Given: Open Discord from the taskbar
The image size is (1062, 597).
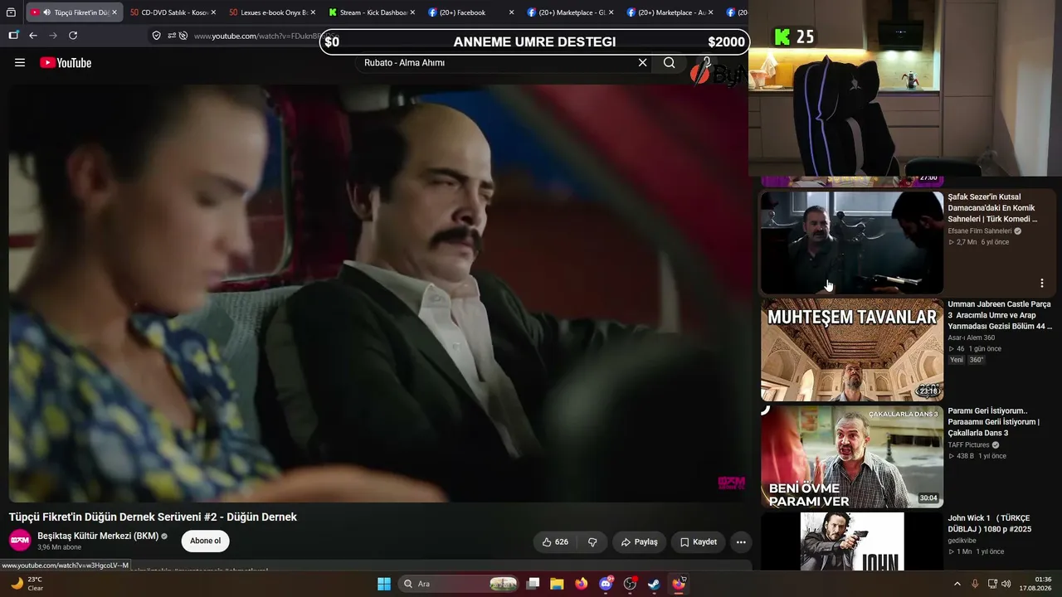Looking at the screenshot, I should (606, 584).
